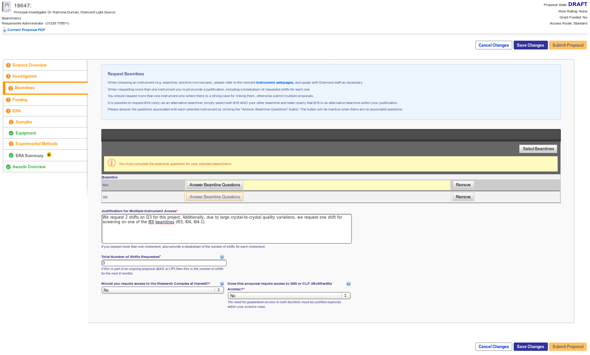Open the Experimental Methods subsection

45,144
